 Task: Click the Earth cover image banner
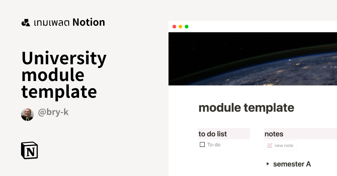253,59
